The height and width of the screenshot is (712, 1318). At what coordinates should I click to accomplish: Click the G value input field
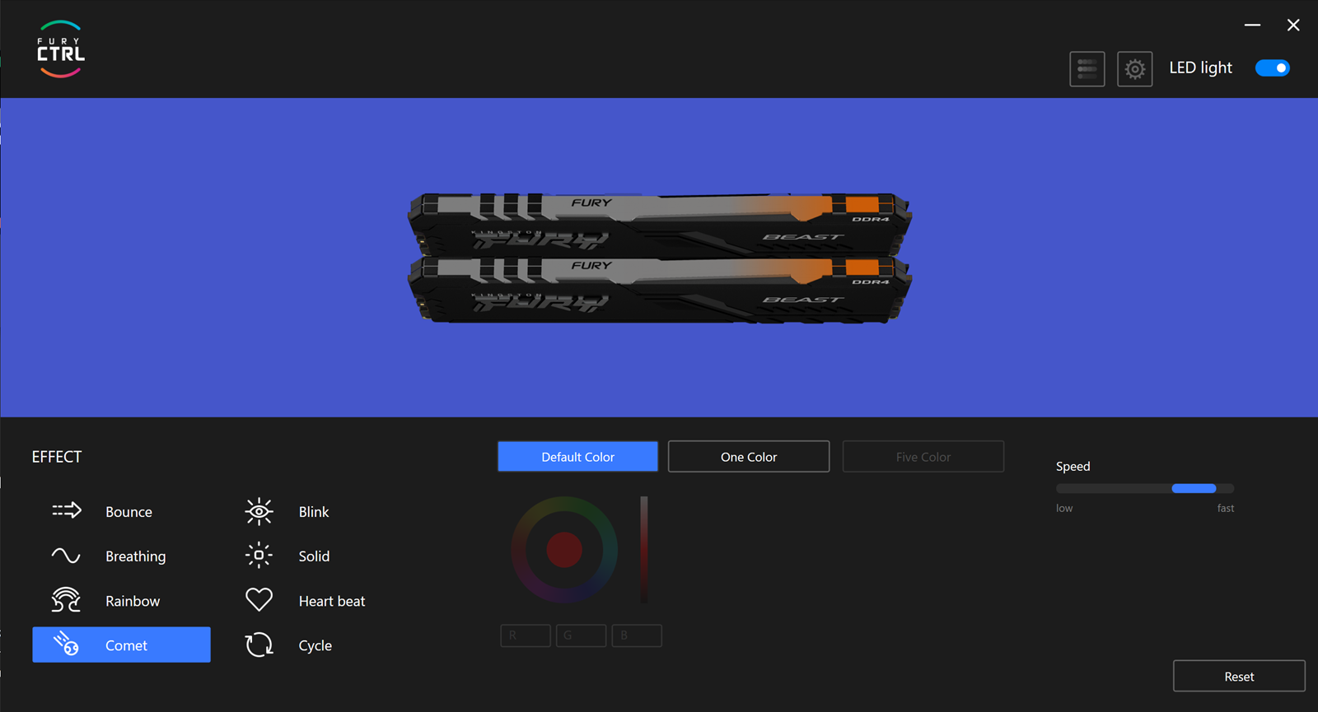(581, 635)
